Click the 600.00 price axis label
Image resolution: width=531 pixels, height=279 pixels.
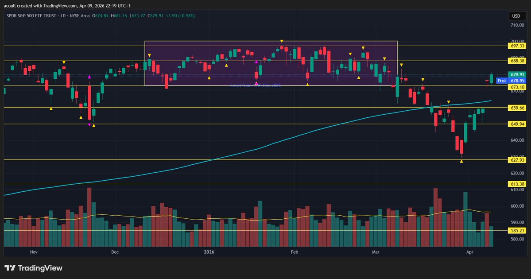tap(517, 206)
